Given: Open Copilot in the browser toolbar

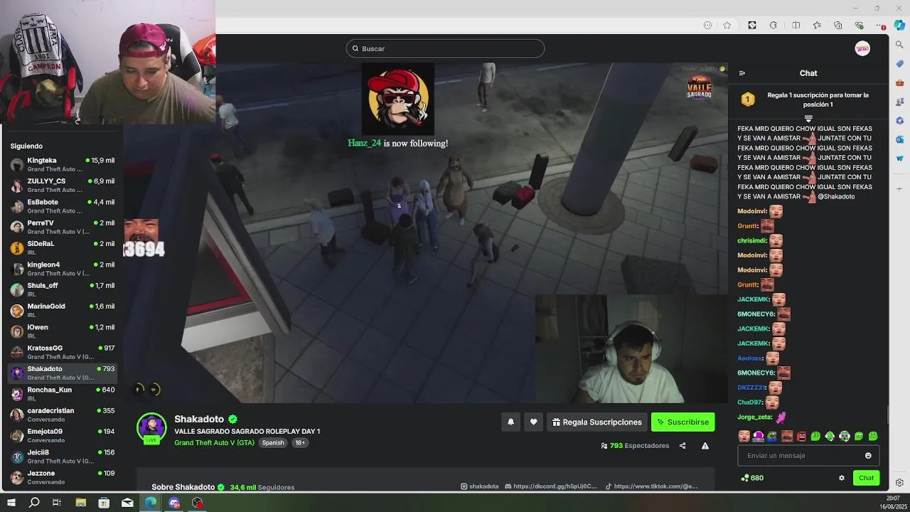Looking at the screenshot, I should point(899,25).
